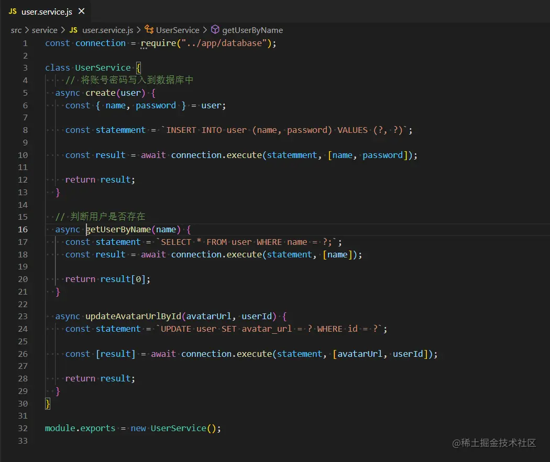This screenshot has height=462, width=550.
Task: Click connection.execute on line 10
Action: pos(216,155)
